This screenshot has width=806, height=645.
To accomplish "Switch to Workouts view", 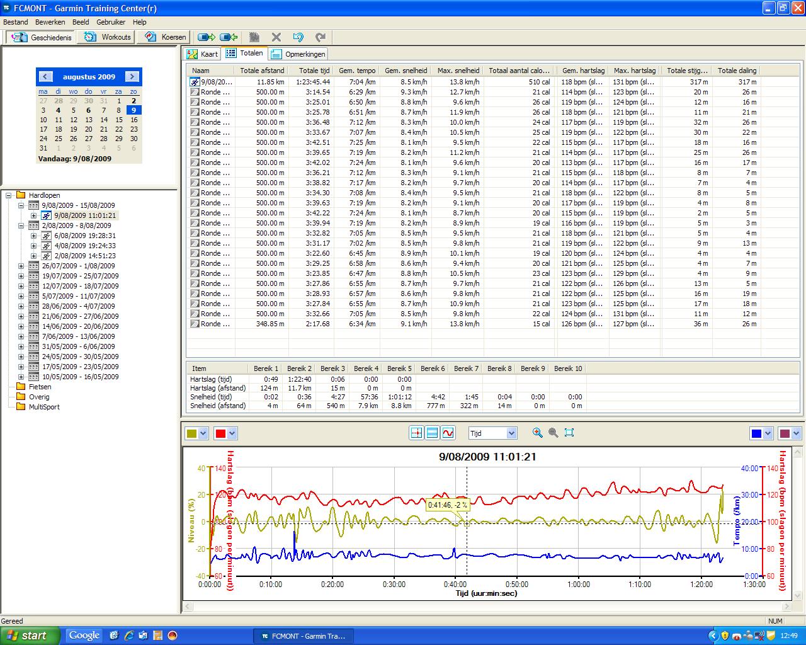I will point(107,37).
